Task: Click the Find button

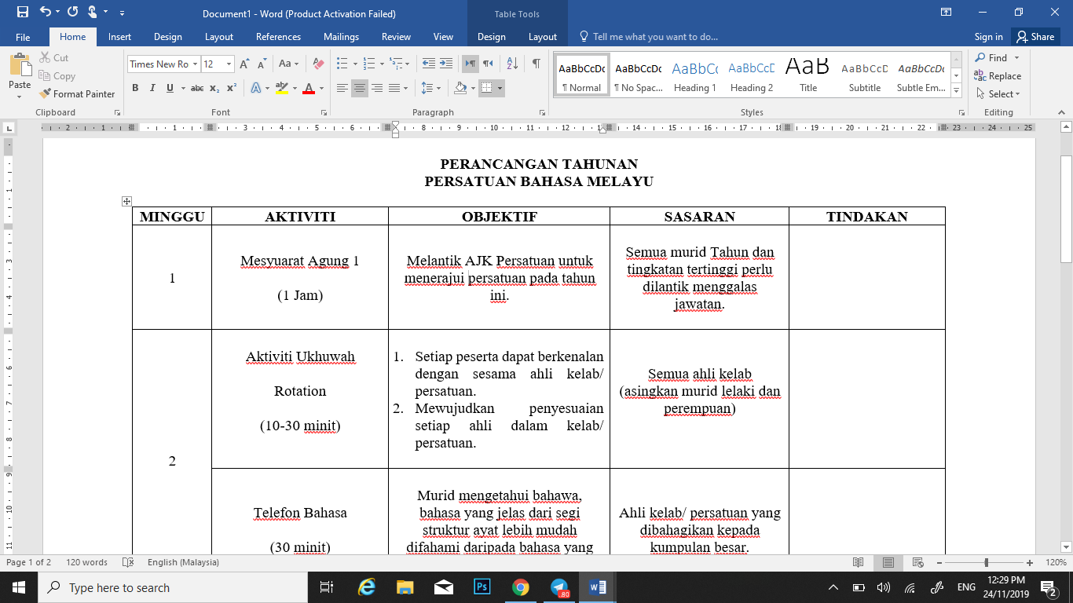Action: 991,58
